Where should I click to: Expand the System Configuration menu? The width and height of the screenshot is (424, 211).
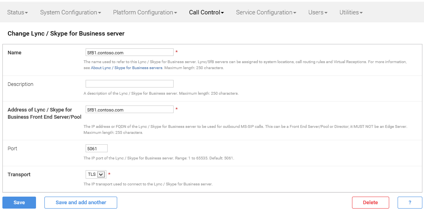(x=70, y=12)
